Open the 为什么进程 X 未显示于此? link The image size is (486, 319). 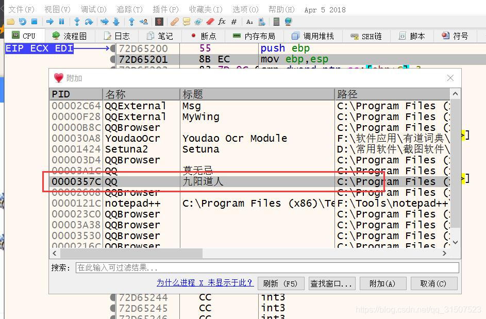[x=205, y=283]
